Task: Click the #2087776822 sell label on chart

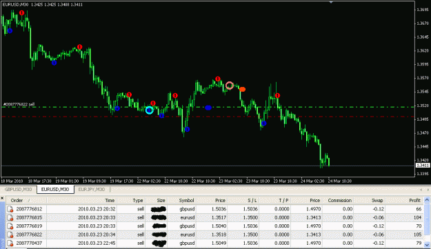Action: coord(19,104)
